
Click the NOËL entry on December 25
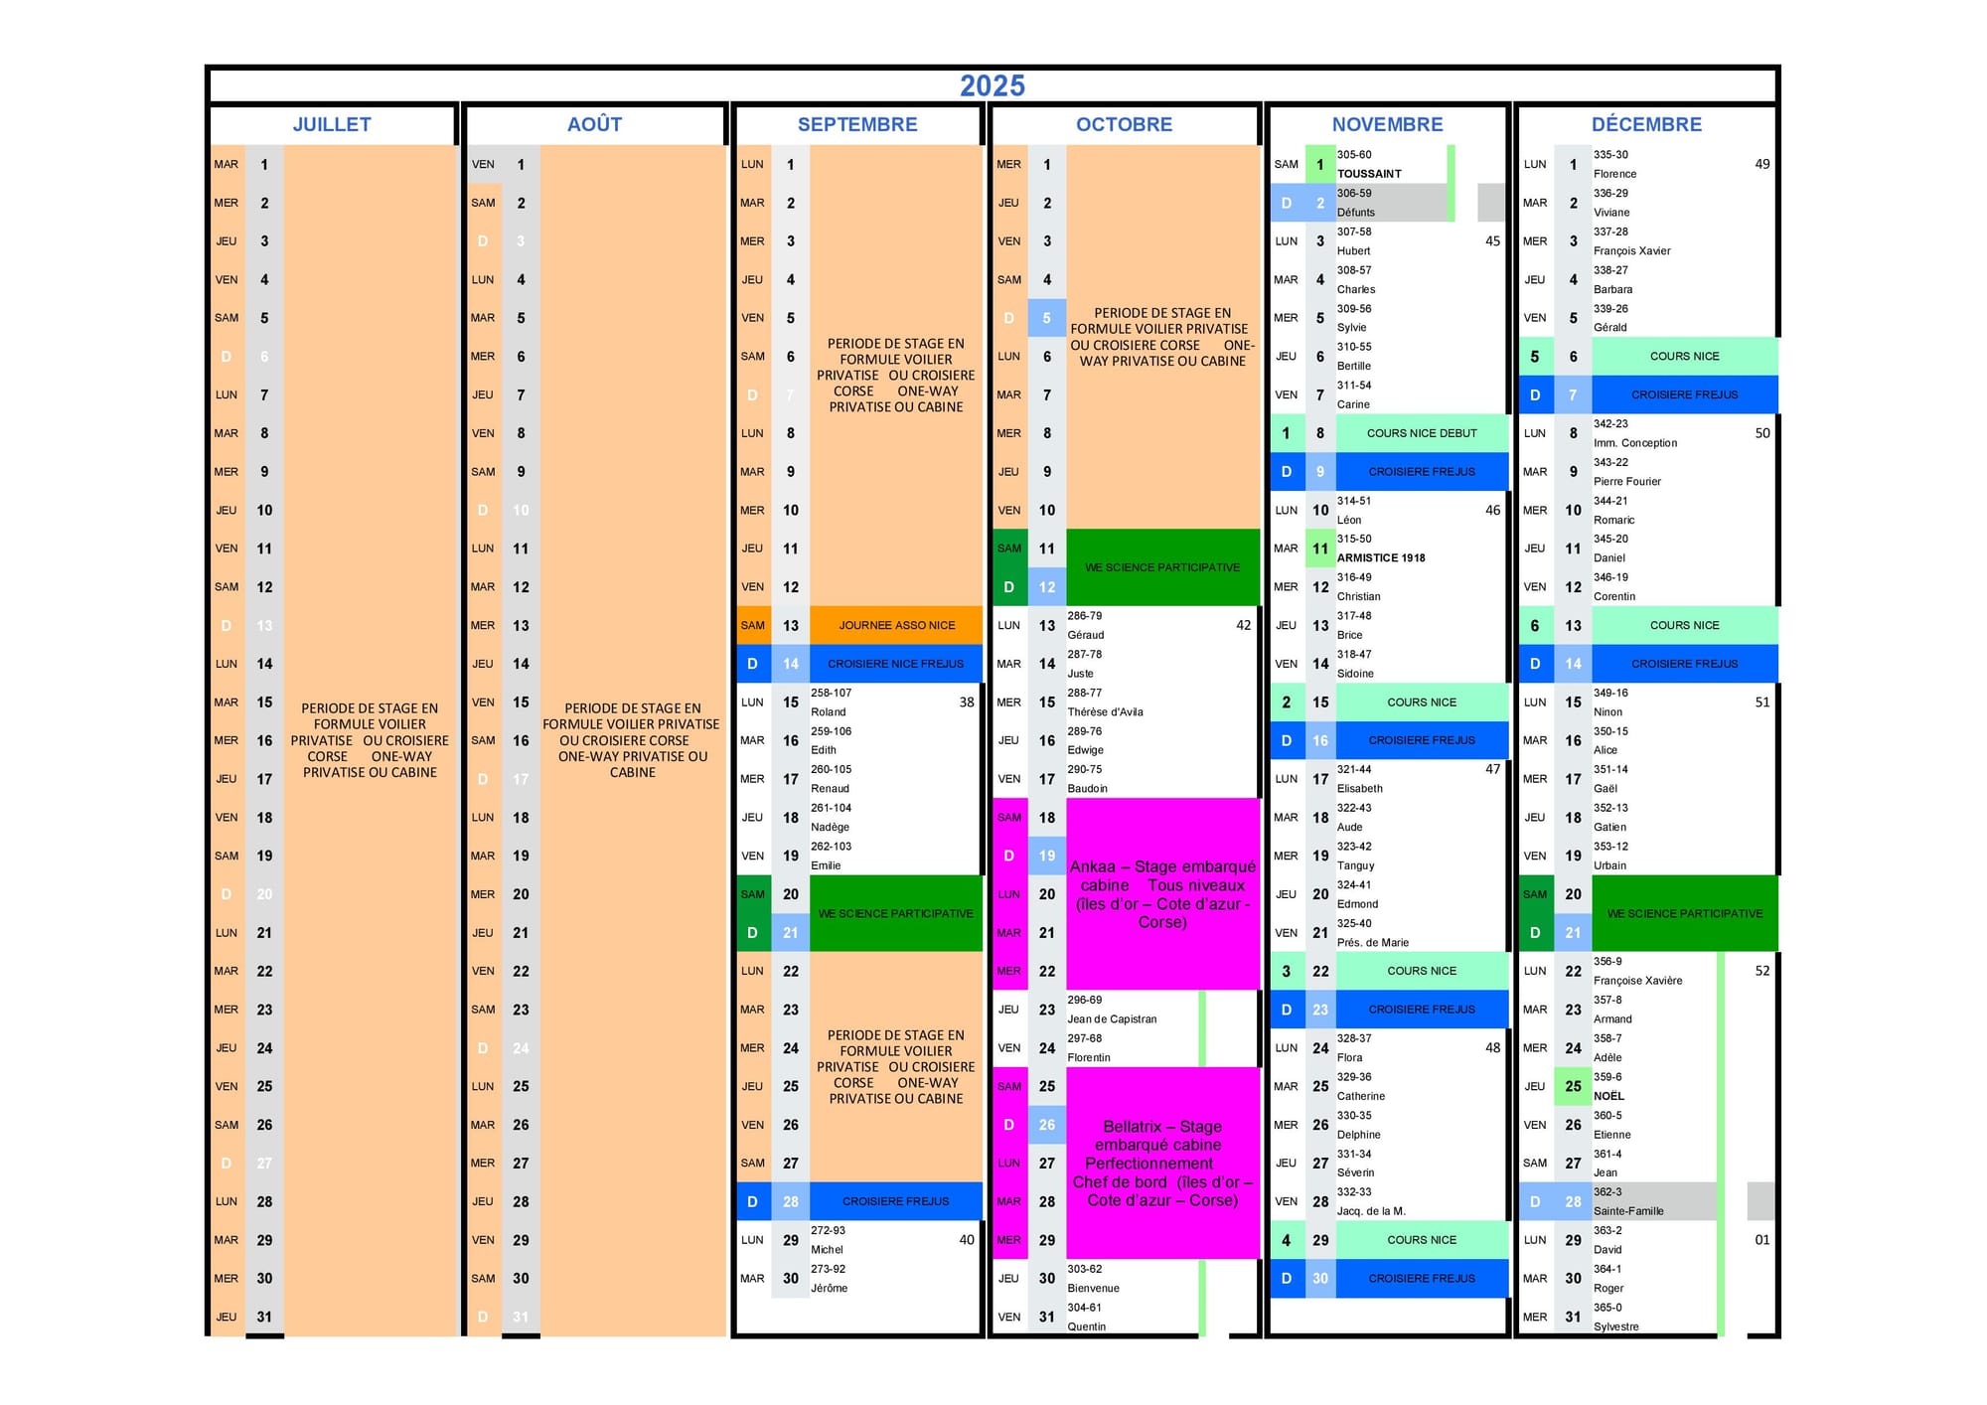(x=1608, y=1096)
